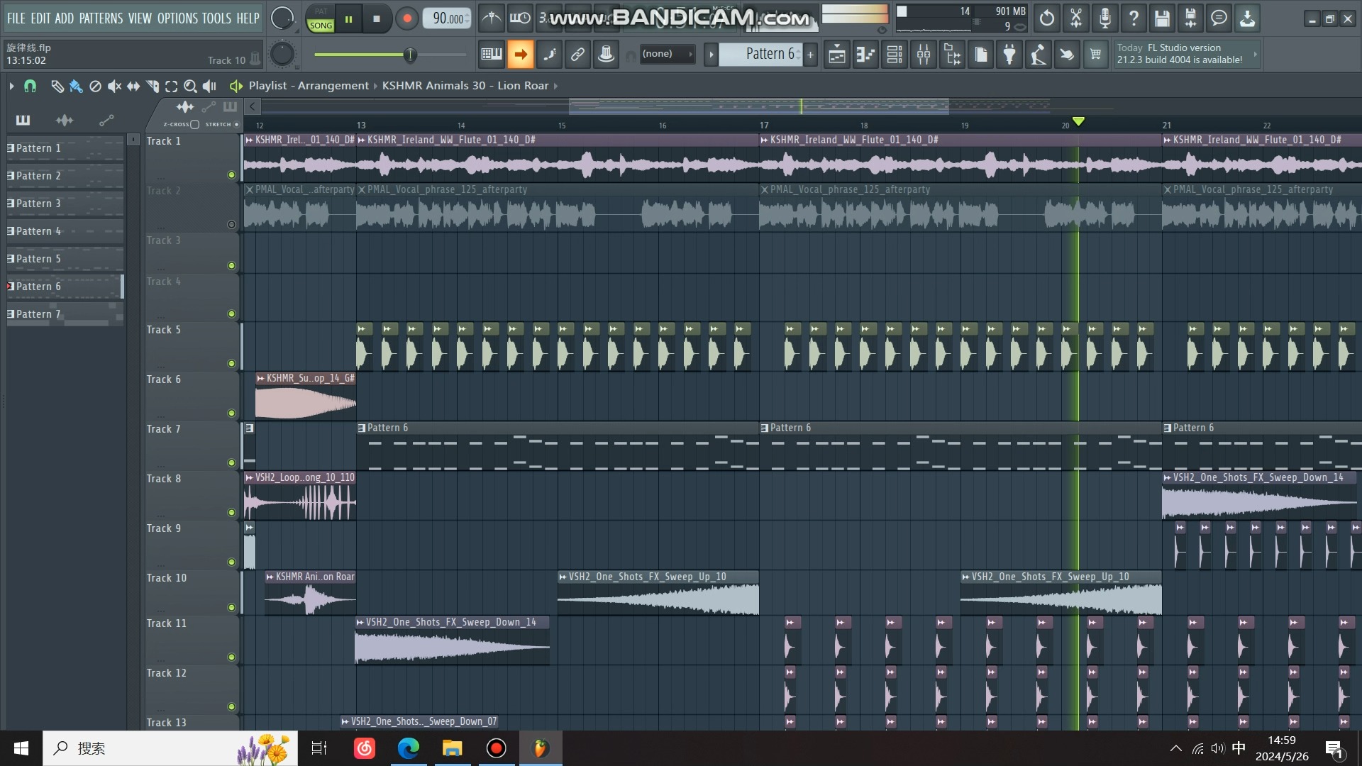1362x766 pixels.
Task: Stop playback with the stop button
Action: pyautogui.click(x=377, y=19)
